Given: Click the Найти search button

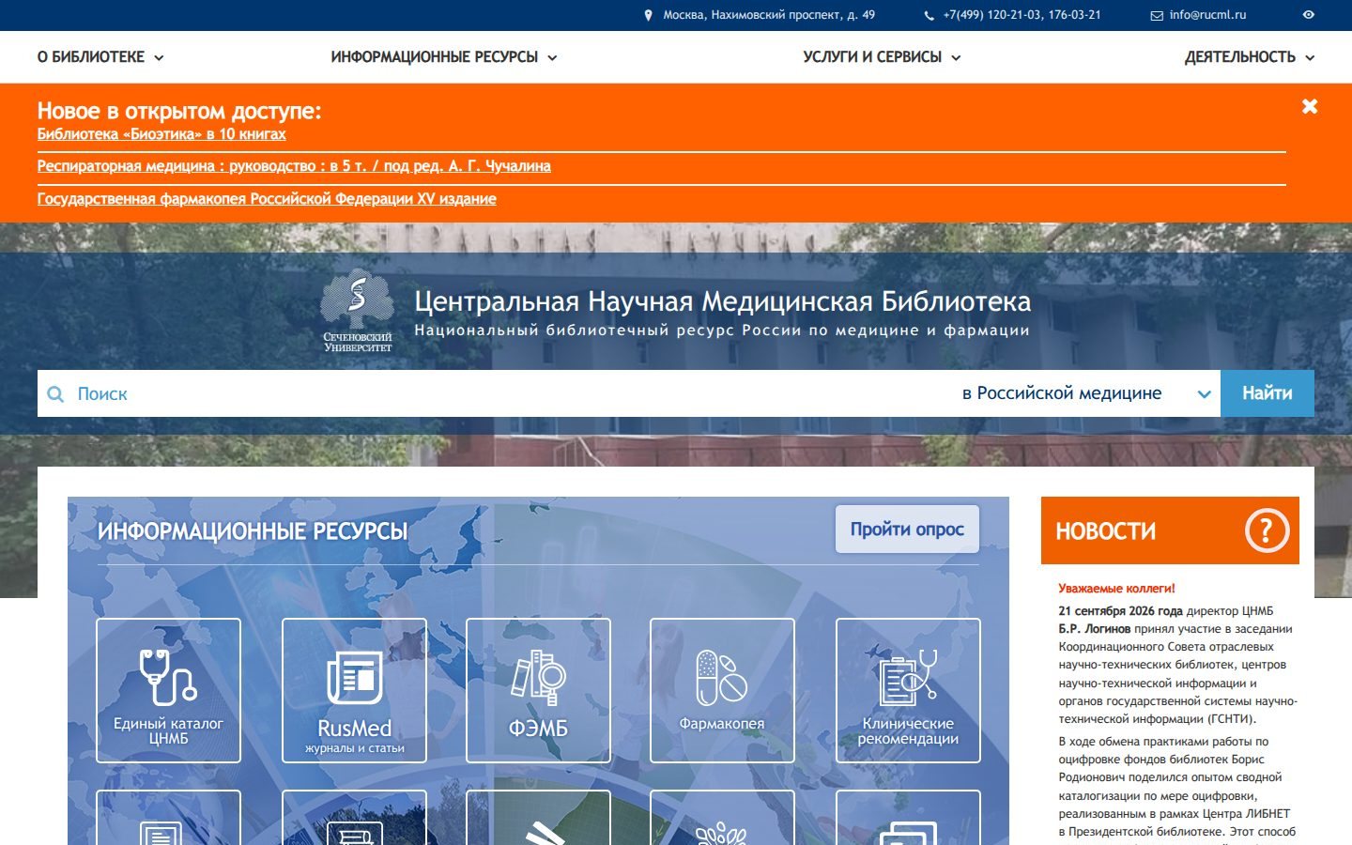Looking at the screenshot, I should [x=1267, y=393].
